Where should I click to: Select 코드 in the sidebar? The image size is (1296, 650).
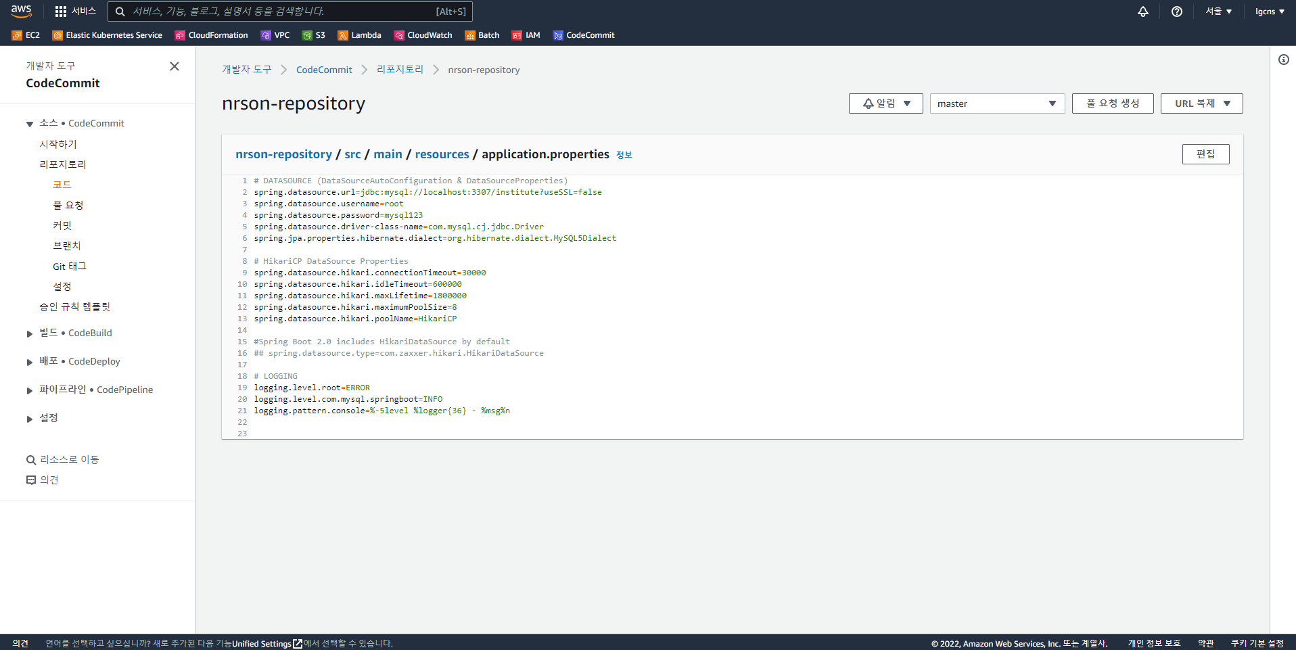click(x=62, y=185)
